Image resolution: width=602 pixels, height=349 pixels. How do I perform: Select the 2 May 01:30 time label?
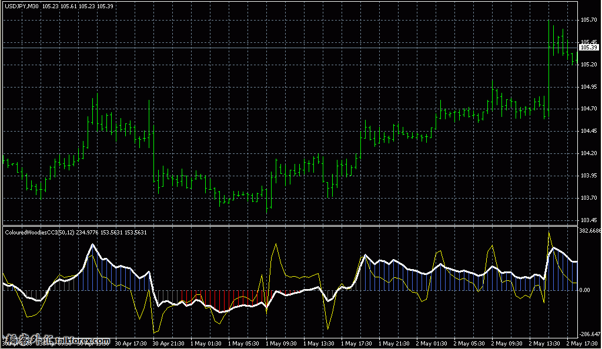coord(432,343)
